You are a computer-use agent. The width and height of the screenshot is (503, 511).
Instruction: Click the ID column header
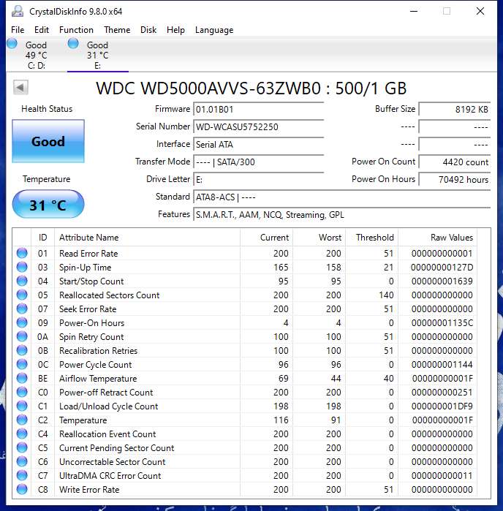tap(42, 238)
